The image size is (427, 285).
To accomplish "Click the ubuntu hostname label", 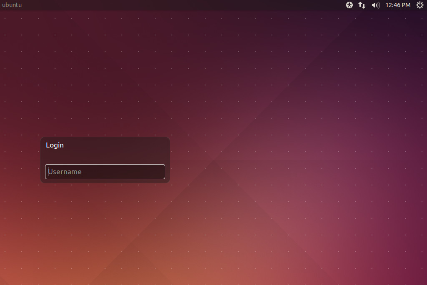I will pos(12,5).
